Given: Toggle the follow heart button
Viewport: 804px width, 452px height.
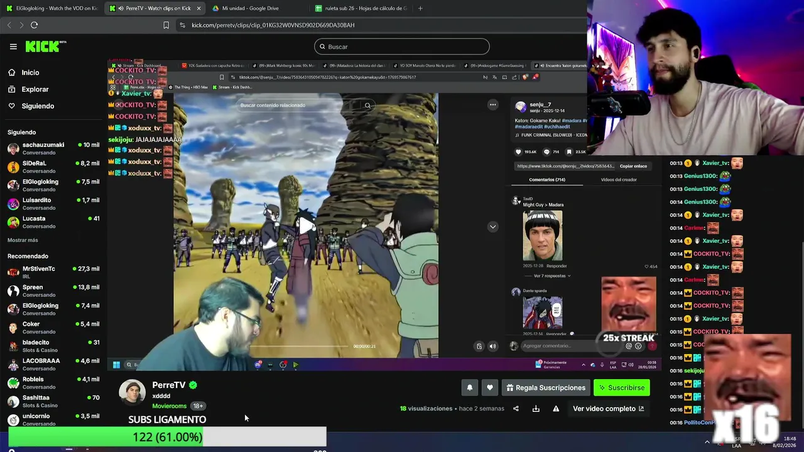Looking at the screenshot, I should coord(490,388).
